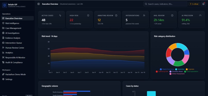Viewport: 208px width, 96px height.
Task: Click the search magnifier icon
Action: point(146,4)
